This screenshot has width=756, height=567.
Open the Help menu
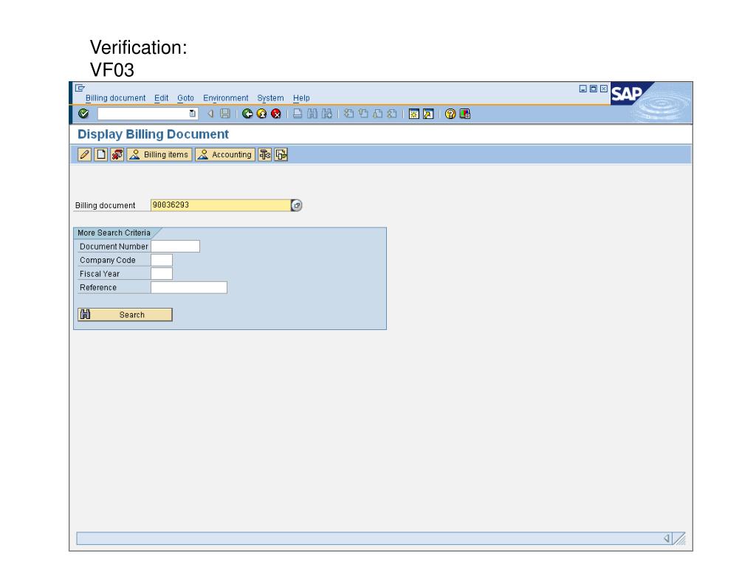click(301, 98)
